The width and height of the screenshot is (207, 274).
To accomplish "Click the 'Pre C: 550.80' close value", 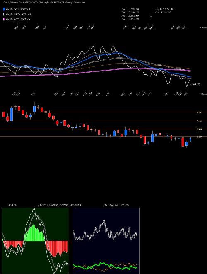I will (130, 19).
